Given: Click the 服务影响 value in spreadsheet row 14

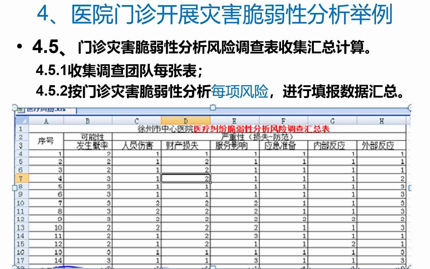Looking at the screenshot, I should [235, 236].
